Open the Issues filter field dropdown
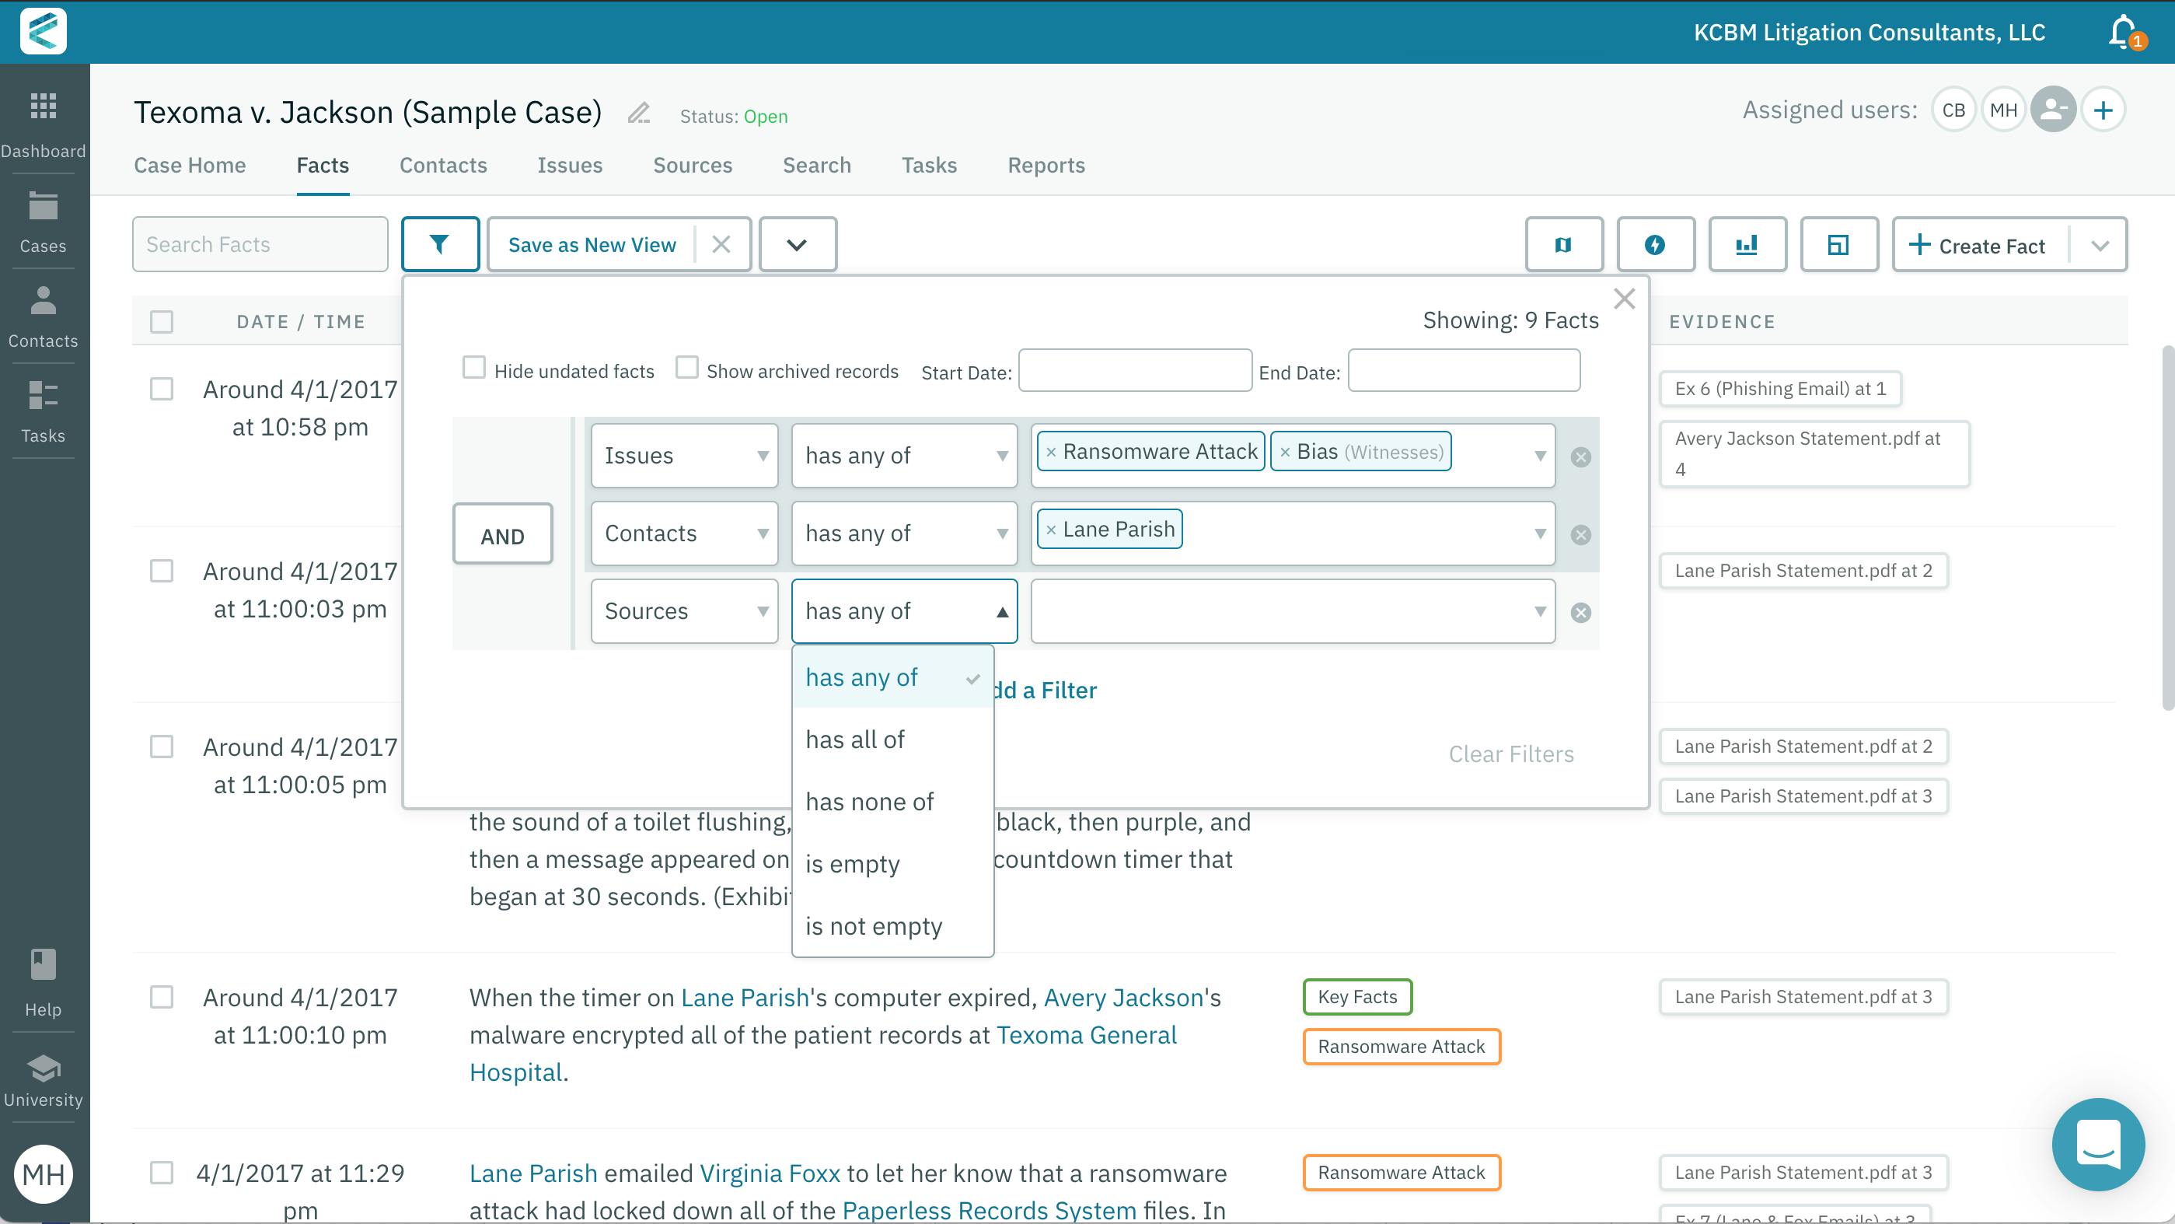Image resolution: width=2175 pixels, height=1224 pixels. pyautogui.click(x=683, y=455)
